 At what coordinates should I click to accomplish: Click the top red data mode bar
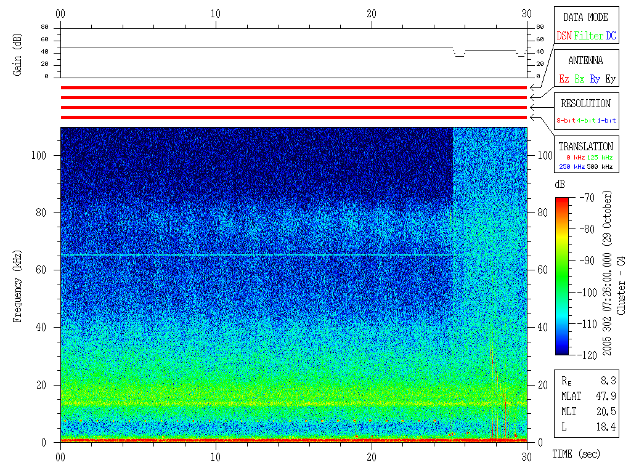point(294,87)
